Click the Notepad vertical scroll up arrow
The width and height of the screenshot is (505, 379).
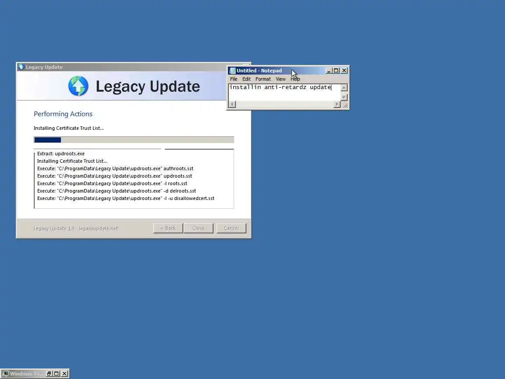344,88
